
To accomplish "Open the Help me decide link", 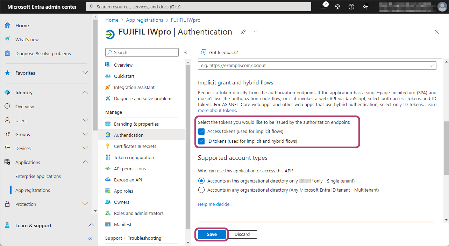I will point(215,204).
